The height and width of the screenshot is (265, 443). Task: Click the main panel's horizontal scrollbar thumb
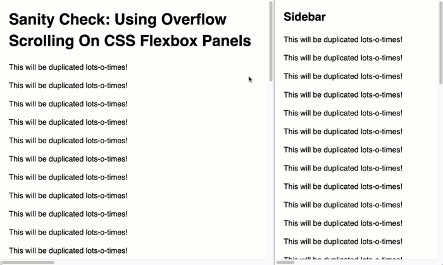27,262
